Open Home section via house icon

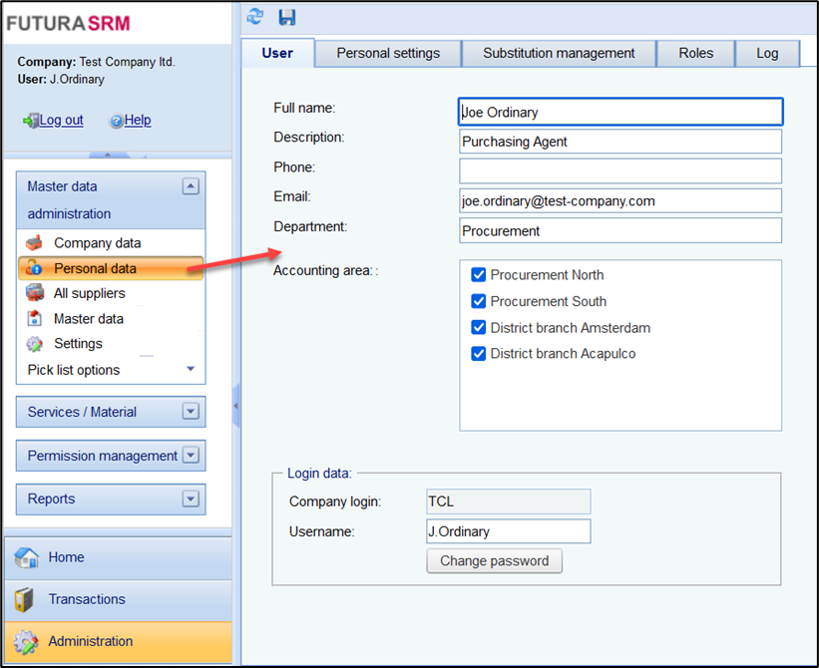(26, 557)
